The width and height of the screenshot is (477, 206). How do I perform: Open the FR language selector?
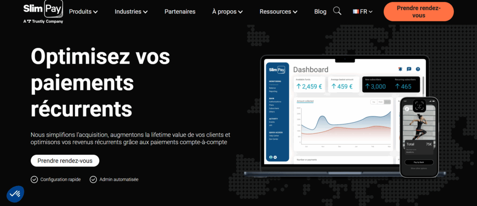click(362, 12)
